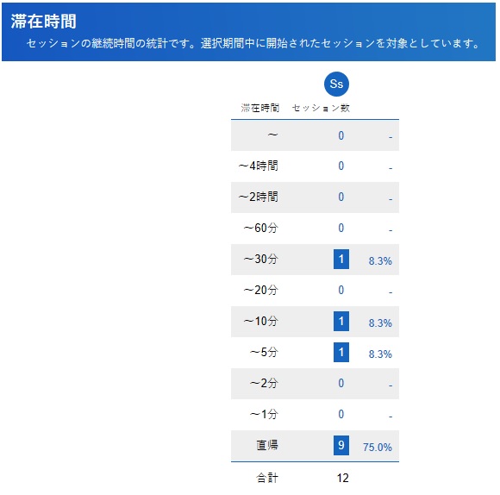Select the ~2時間 row label
The height and width of the screenshot is (495, 500).
pos(259,197)
